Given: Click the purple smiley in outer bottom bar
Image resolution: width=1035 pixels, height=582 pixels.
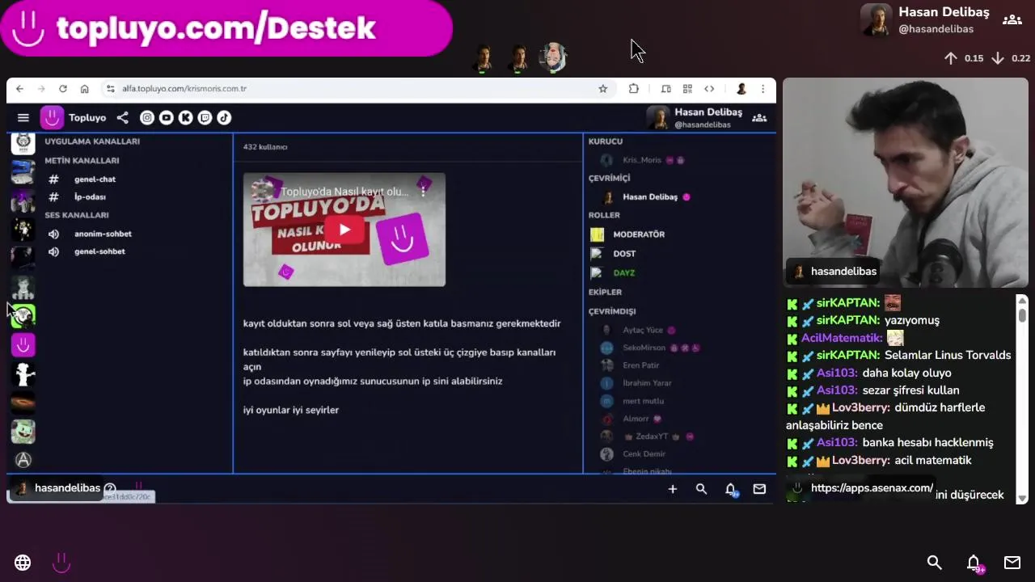Looking at the screenshot, I should tap(61, 563).
